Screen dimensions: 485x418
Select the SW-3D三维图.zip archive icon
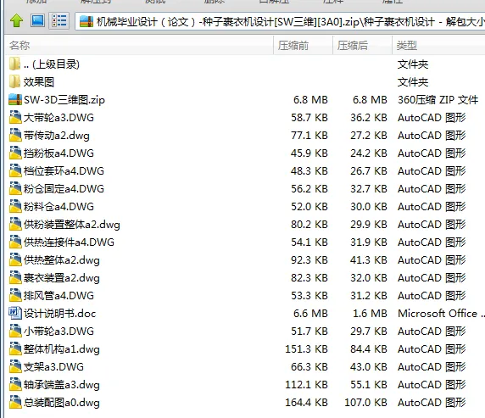click(15, 99)
